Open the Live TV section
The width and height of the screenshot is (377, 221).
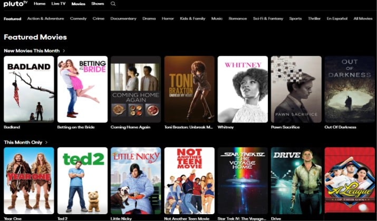point(59,4)
